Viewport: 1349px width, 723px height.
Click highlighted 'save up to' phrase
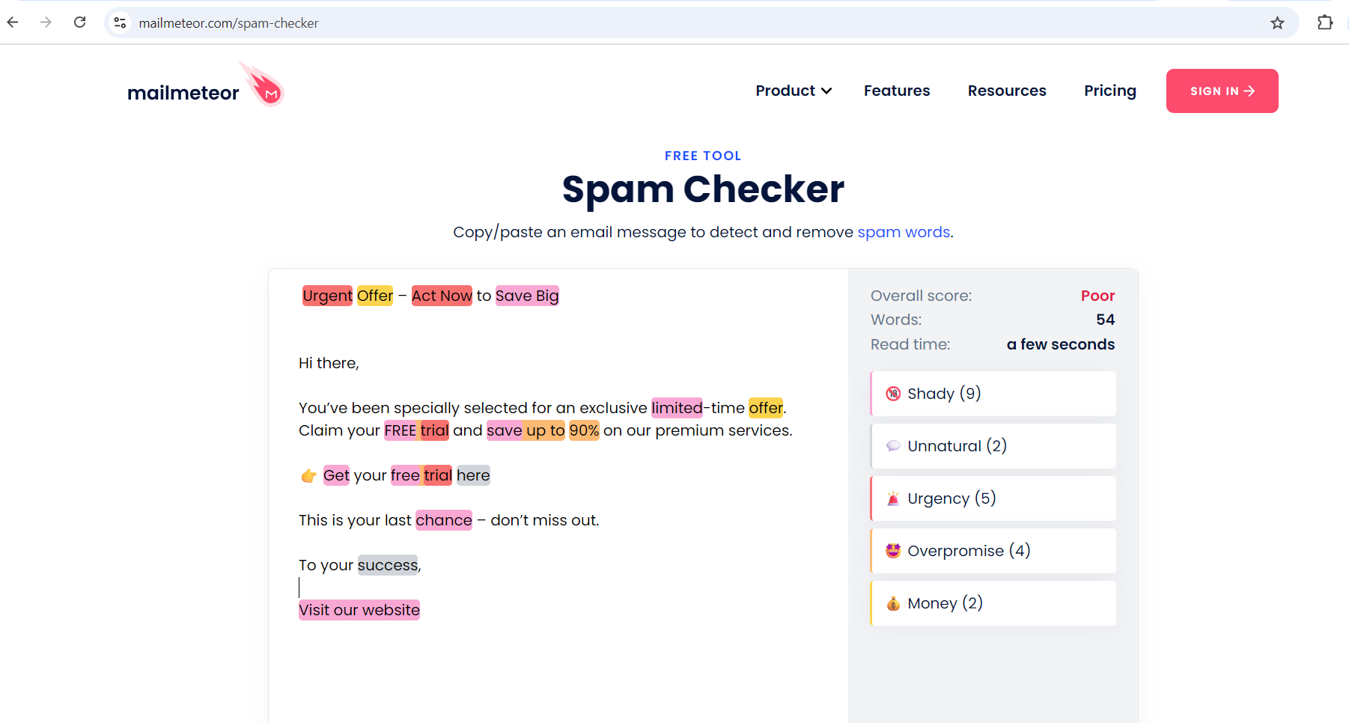coord(526,430)
